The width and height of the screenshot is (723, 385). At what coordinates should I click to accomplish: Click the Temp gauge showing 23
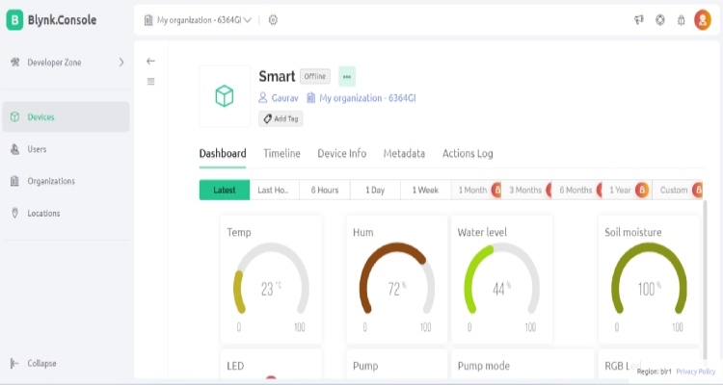271,279
